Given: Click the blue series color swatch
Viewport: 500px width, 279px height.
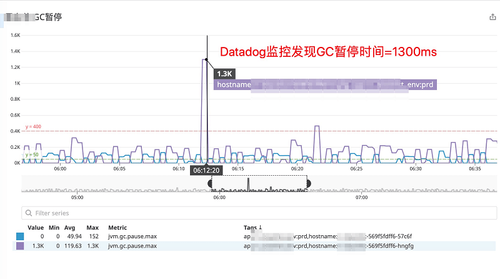Looking at the screenshot, I should coord(21,236).
